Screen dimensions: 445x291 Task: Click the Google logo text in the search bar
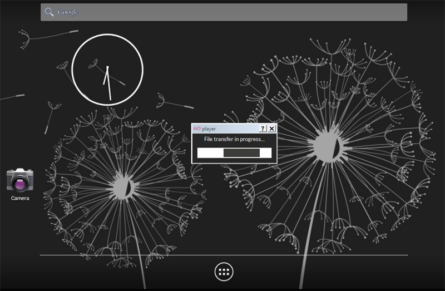pyautogui.click(x=68, y=12)
